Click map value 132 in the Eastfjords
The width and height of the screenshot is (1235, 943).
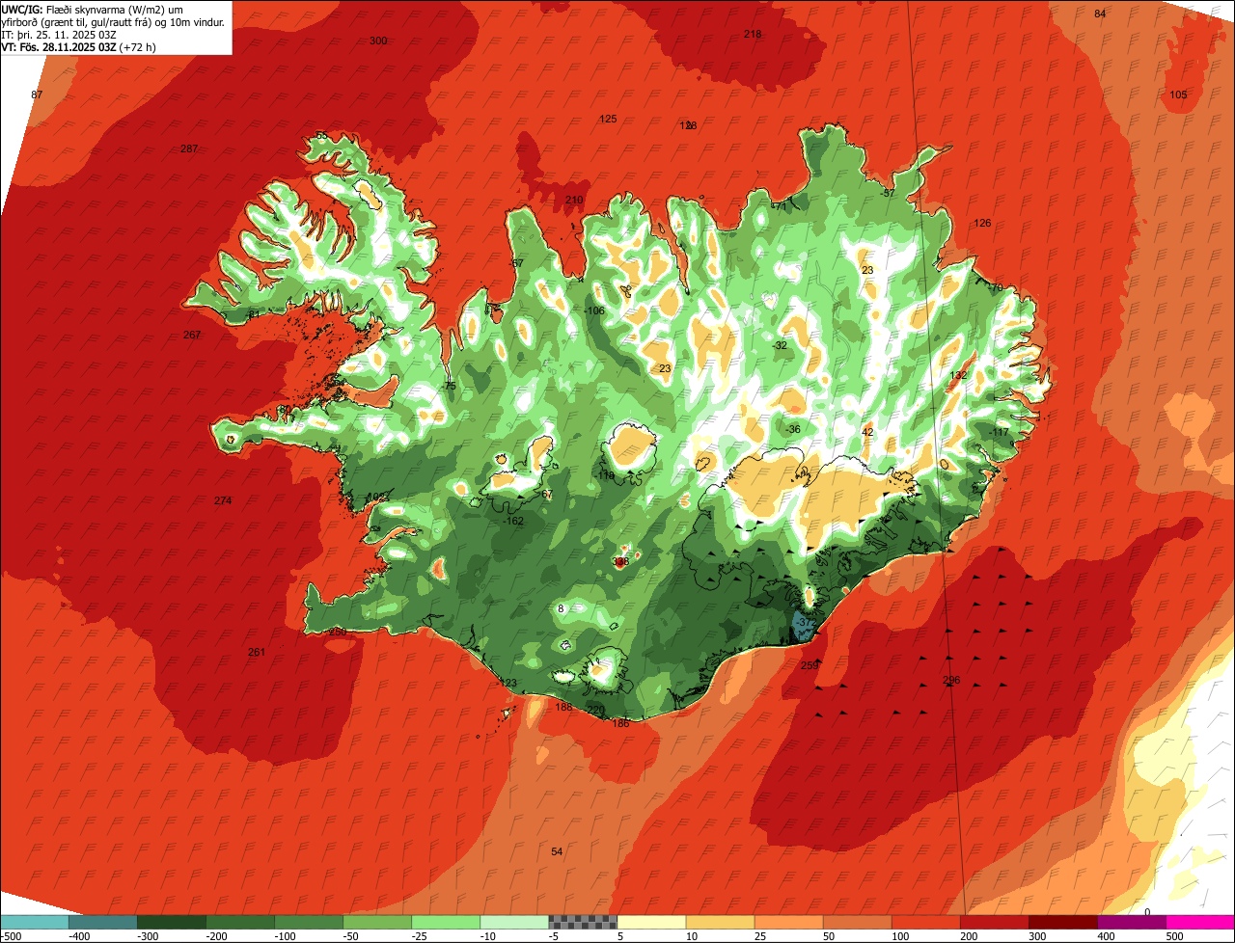[x=958, y=375]
